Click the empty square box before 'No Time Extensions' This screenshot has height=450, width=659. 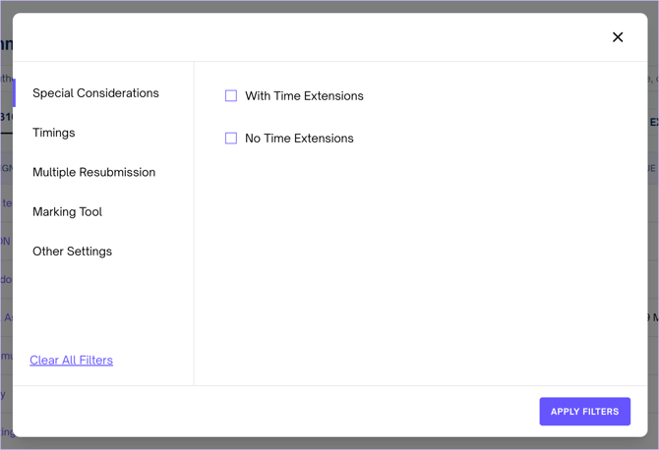(231, 139)
